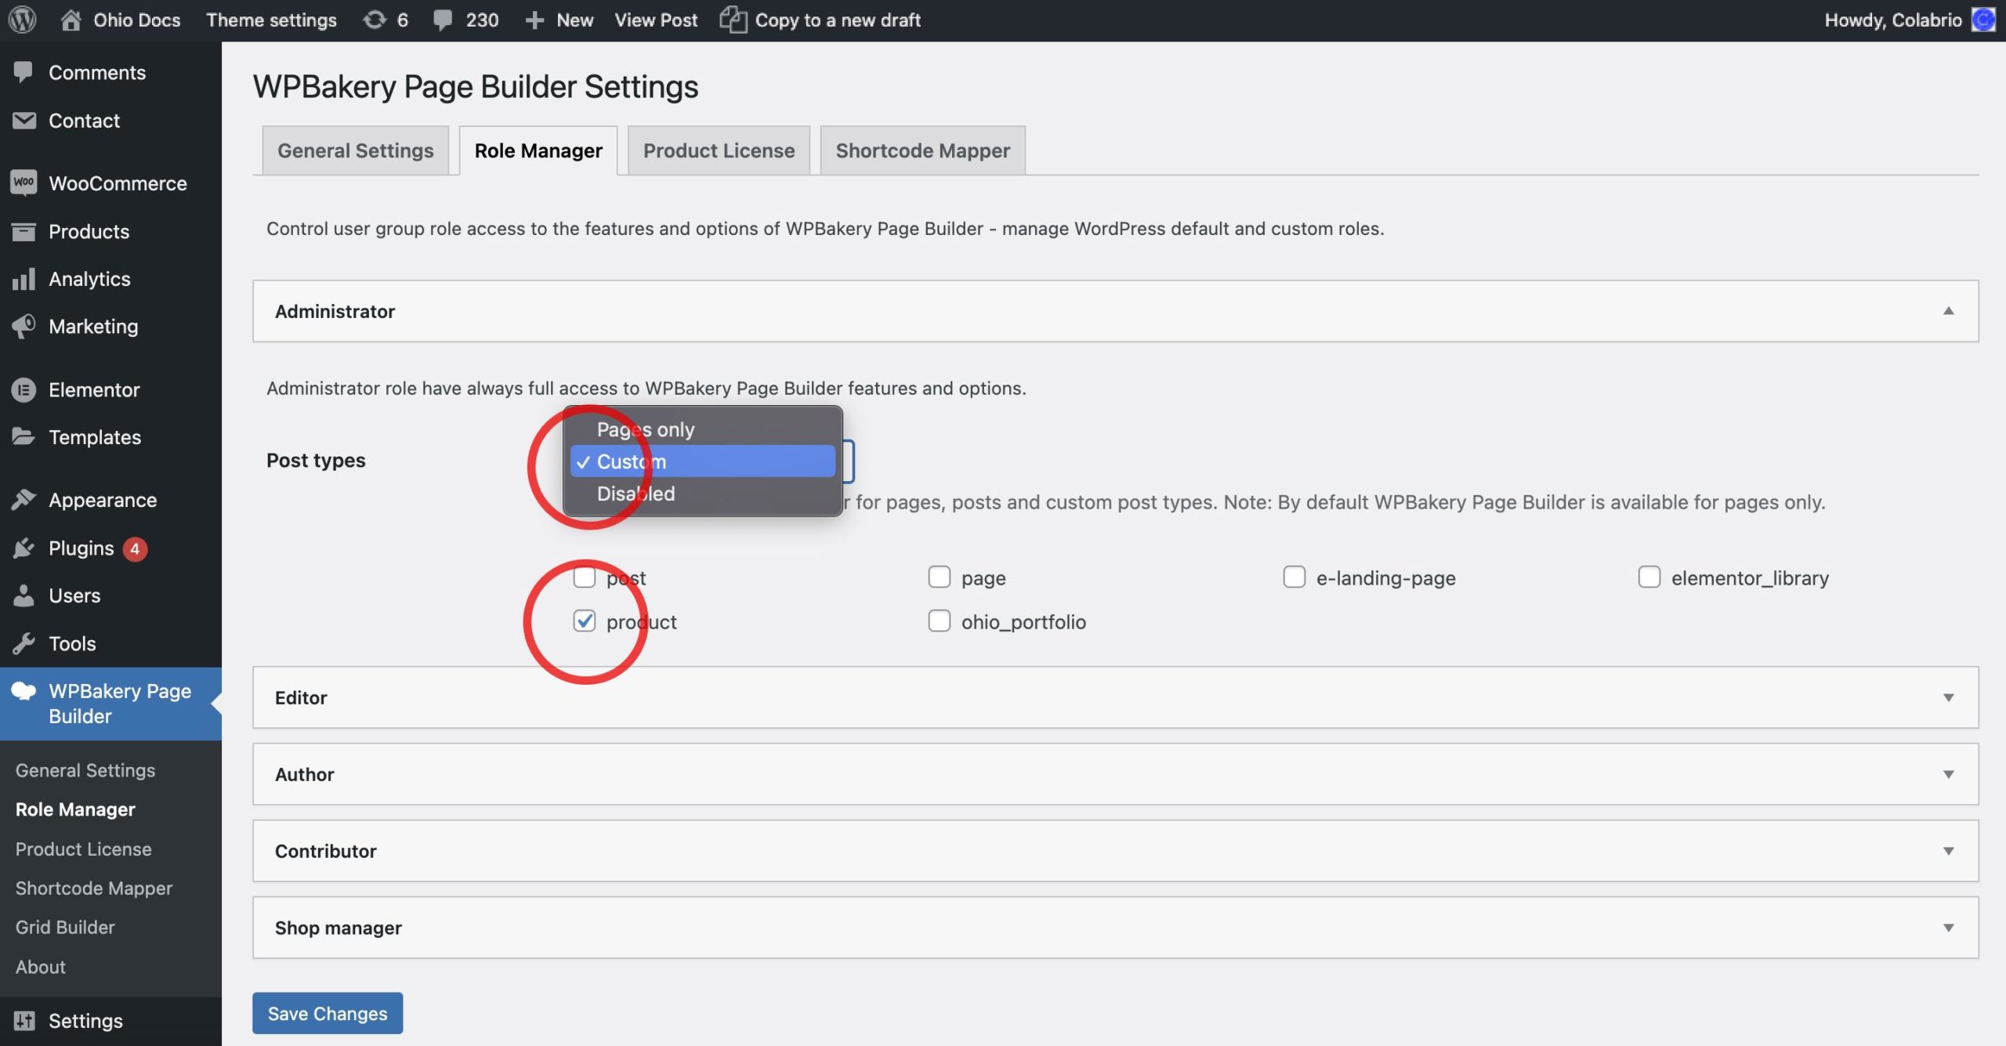Click the Products archive icon
Image resolution: width=2006 pixels, height=1046 pixels.
(24, 231)
